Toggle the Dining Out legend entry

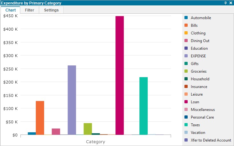click(x=197, y=40)
